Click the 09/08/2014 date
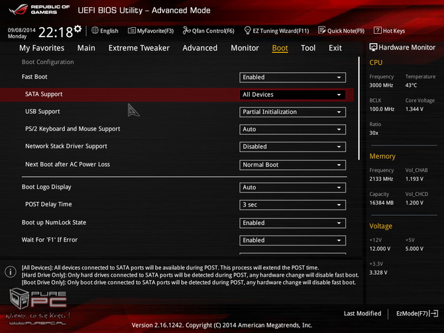 pos(21,30)
